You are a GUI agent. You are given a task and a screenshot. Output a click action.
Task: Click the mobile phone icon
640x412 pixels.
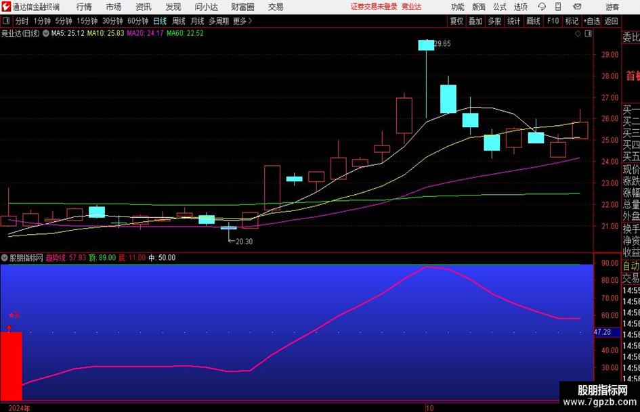click(558, 7)
